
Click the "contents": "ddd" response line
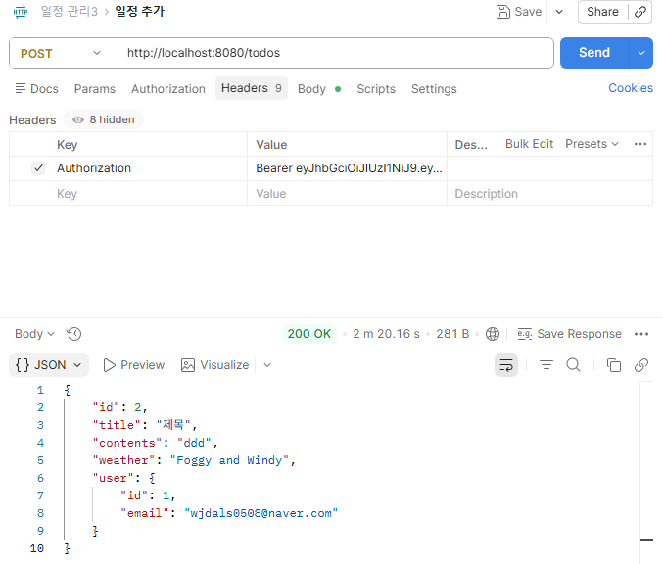(155, 443)
